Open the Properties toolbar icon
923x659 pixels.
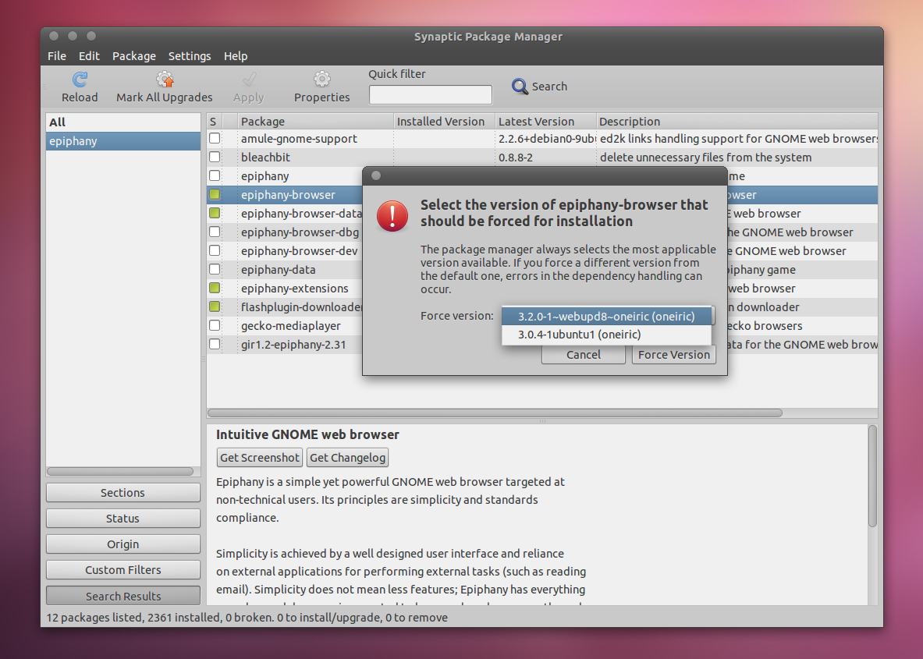click(x=322, y=79)
